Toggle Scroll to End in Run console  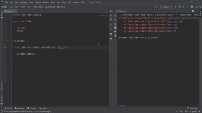115,28
